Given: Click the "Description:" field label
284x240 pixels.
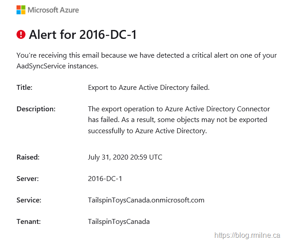Looking at the screenshot, I should pos(36,109).
